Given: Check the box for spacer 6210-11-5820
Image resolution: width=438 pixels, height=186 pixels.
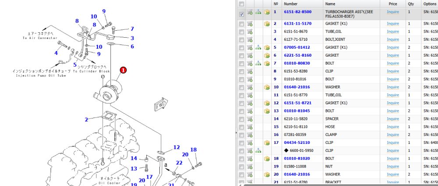Looking at the screenshot, I should pos(242,119).
